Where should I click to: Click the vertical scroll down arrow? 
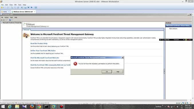[x=193, y=98]
